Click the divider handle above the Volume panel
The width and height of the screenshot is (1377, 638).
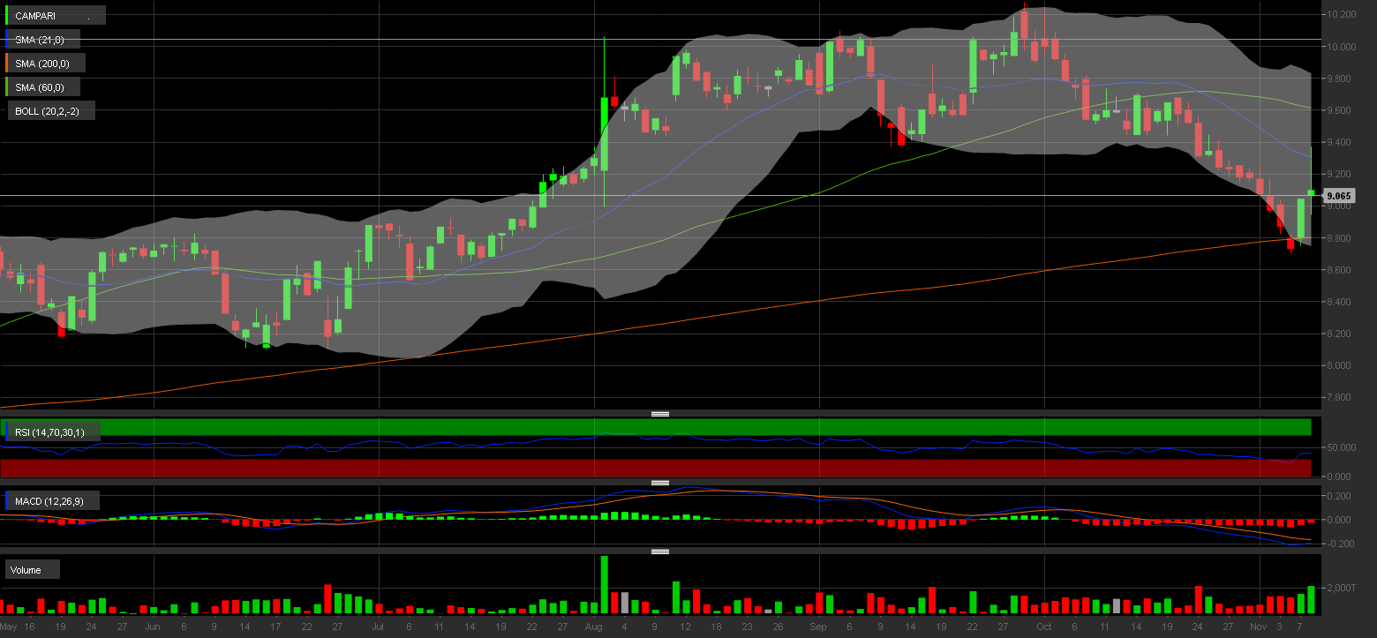click(659, 552)
